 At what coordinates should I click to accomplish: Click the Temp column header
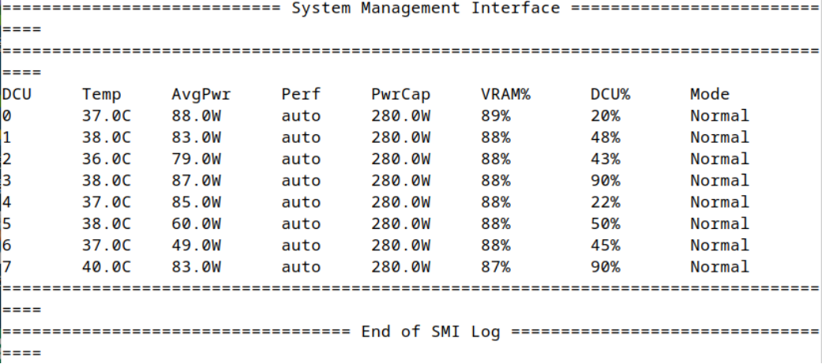[101, 95]
